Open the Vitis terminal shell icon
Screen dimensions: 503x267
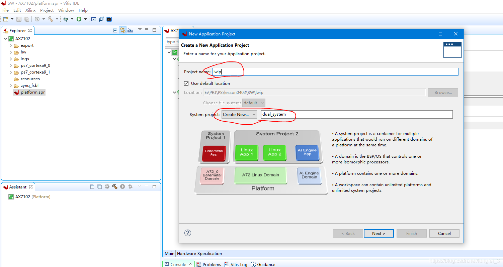pos(109,19)
